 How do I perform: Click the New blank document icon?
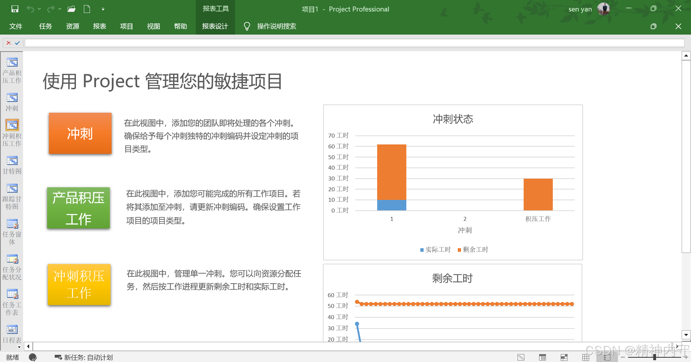point(87,9)
